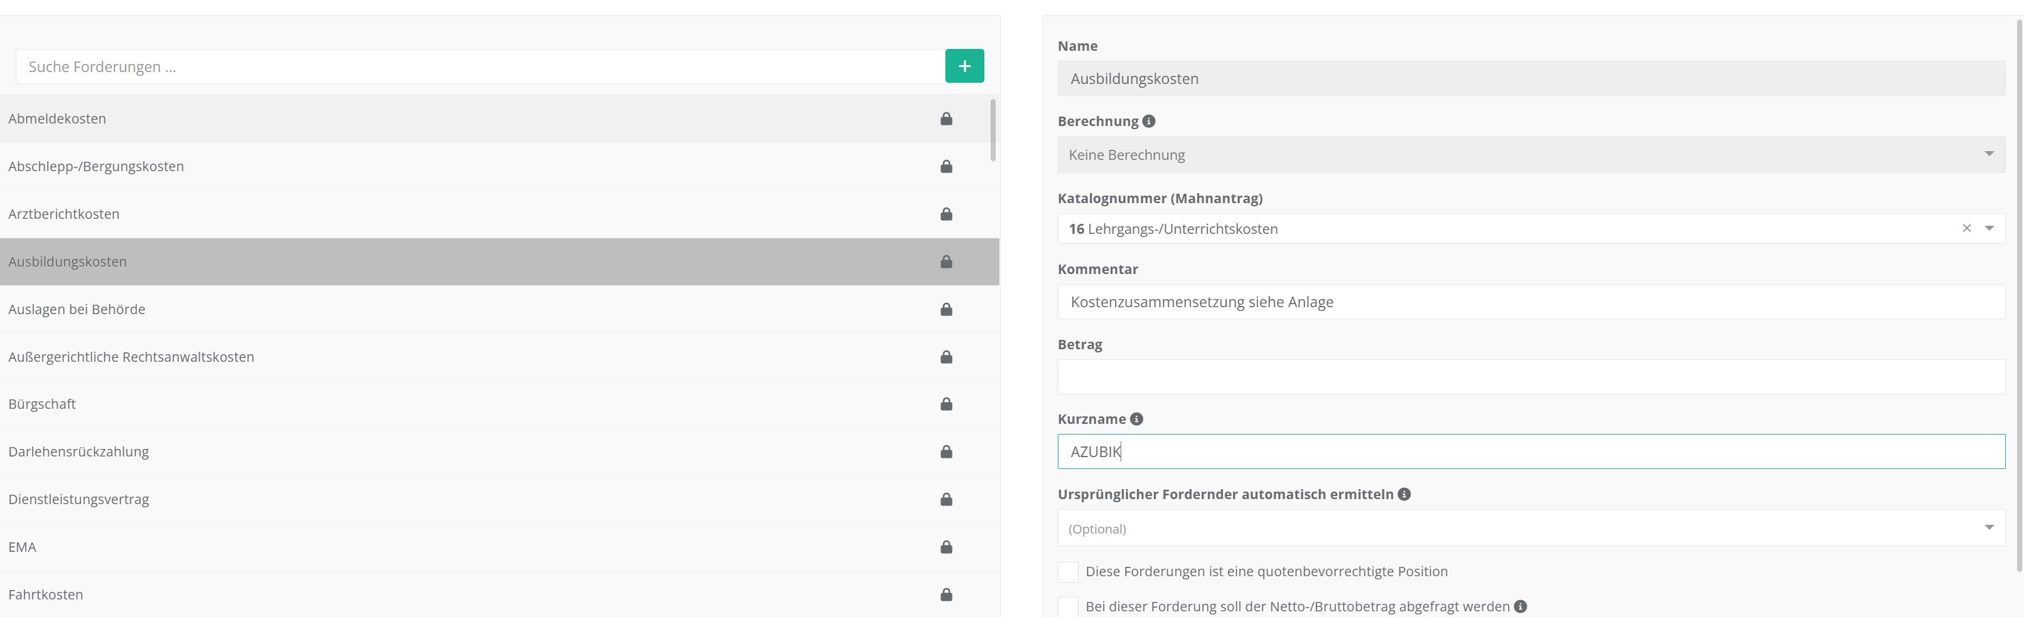The width and height of the screenshot is (2024, 617).
Task: Click info icon beside Netto-/Bruttobetrag option
Action: point(1521,607)
